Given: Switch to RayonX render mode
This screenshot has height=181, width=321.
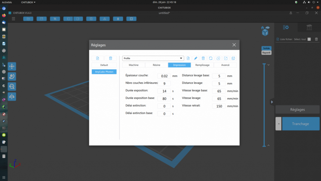Looking at the screenshot, I should point(266,53).
